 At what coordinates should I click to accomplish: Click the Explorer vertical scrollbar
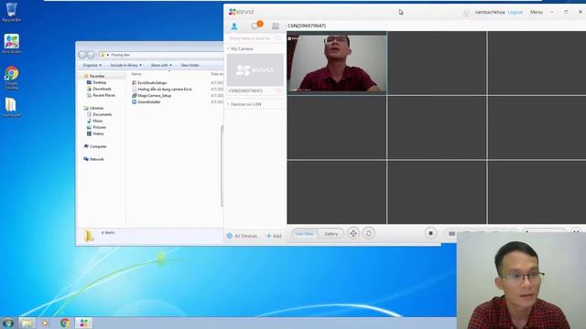pos(222,166)
